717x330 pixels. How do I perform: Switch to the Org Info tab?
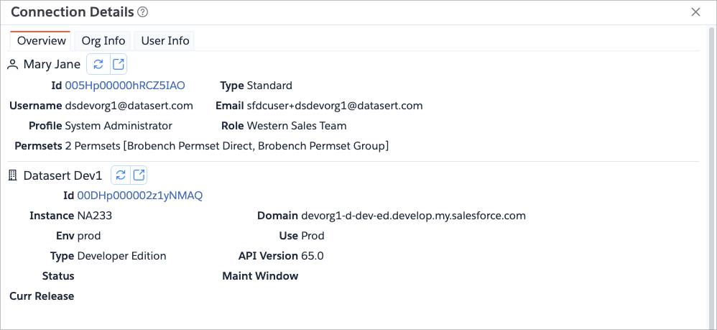coord(103,41)
